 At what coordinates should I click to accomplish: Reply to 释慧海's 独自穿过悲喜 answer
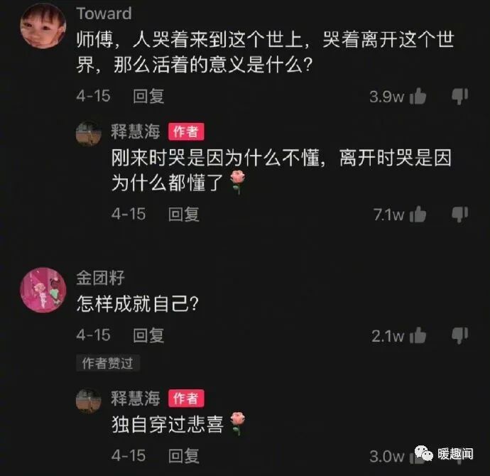[x=184, y=455]
